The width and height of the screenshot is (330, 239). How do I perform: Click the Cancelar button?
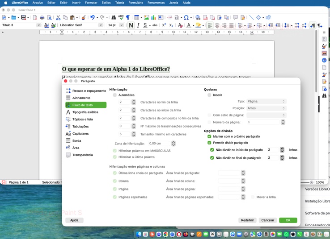point(267,220)
